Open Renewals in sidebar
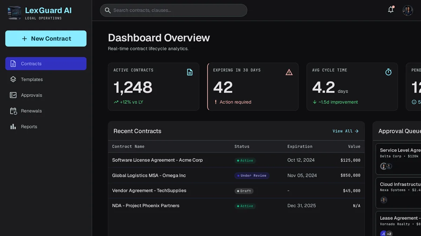421x236 pixels. click(x=46, y=111)
